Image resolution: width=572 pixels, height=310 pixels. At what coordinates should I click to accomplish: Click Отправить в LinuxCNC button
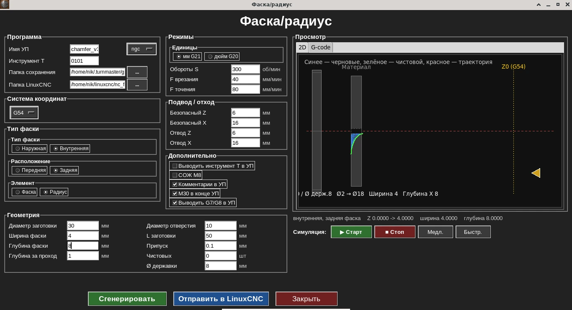click(221, 299)
